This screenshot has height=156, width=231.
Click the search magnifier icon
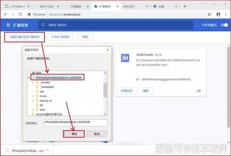43,25
